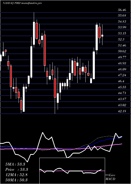The height and width of the screenshot is (184, 131).
Task: Click the 44.71 price axis label
Action: point(122,93)
